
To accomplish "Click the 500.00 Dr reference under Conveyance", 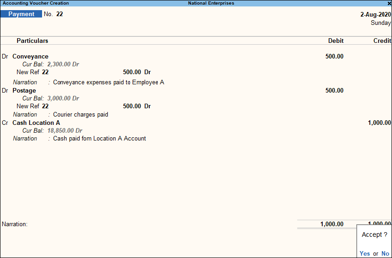I will pos(137,72).
